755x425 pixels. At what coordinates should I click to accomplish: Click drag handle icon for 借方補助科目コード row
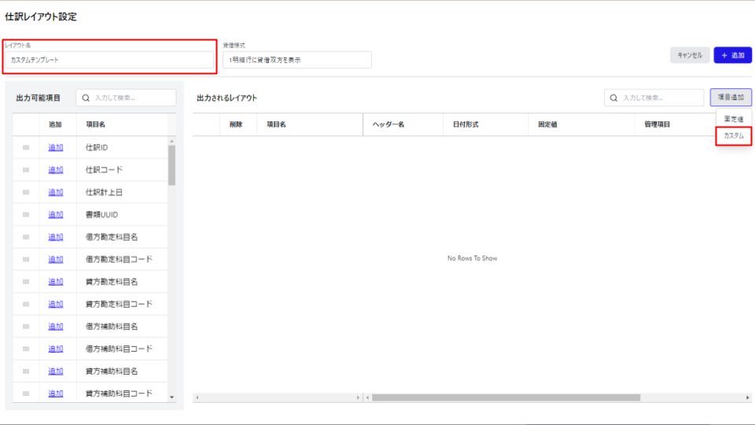[x=26, y=349]
